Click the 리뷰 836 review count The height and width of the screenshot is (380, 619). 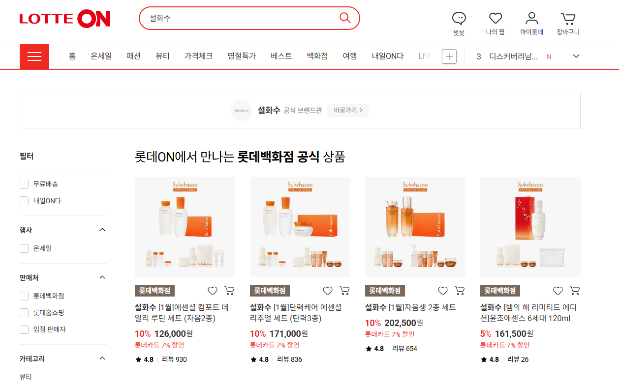tap(289, 359)
